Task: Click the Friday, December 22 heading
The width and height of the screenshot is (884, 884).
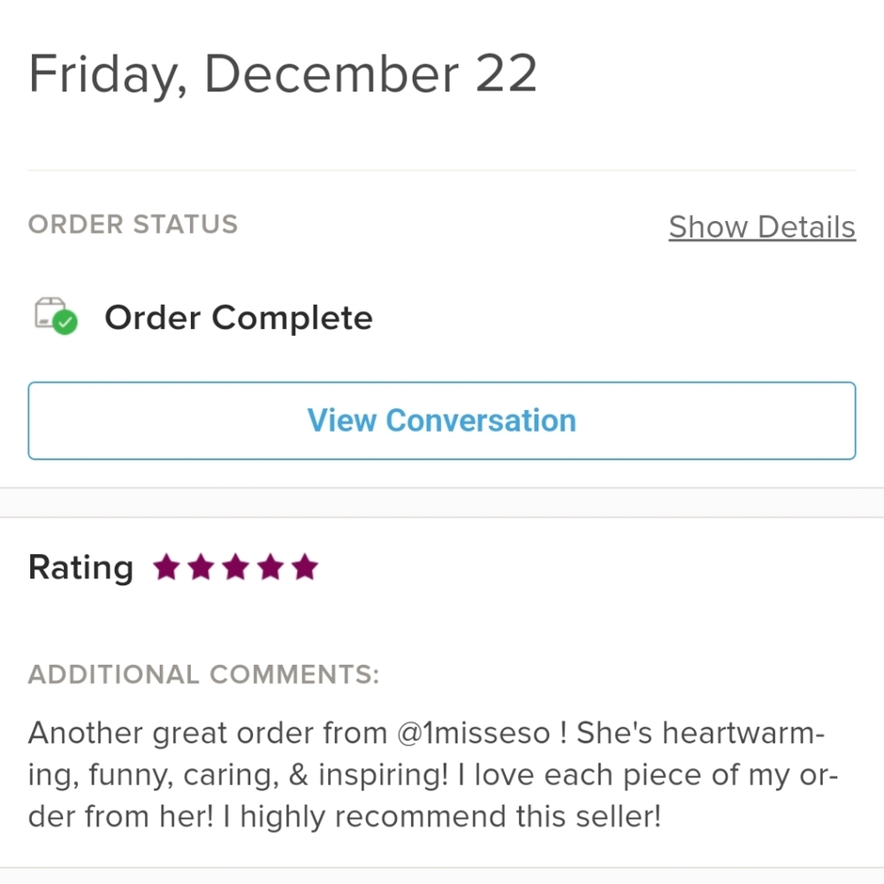Action: tap(283, 72)
